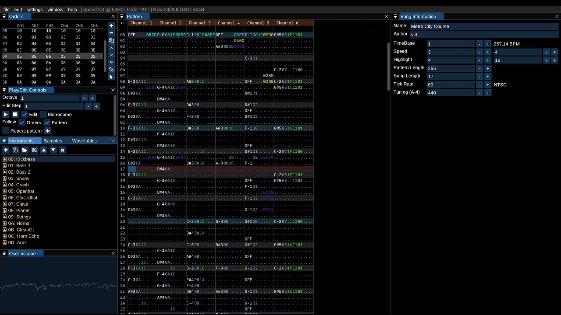This screenshot has width=561, height=315.
Task: Toggle Follow Orders checkbox
Action: point(22,122)
